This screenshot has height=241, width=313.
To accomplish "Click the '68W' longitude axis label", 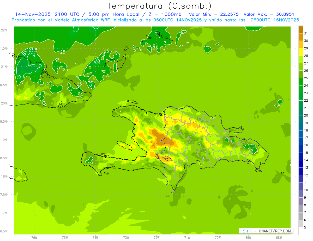I will click(x=279, y=237).
